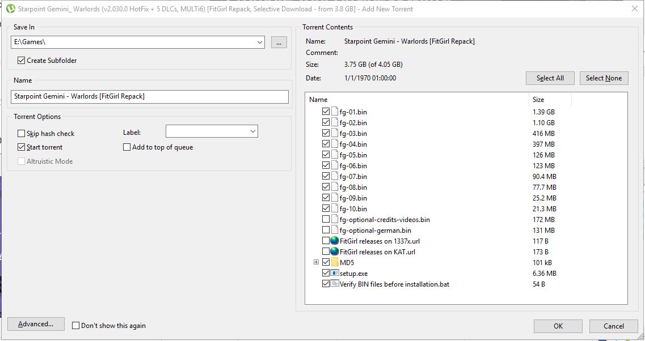Click the globe icon for 1337x.url

tap(335, 240)
